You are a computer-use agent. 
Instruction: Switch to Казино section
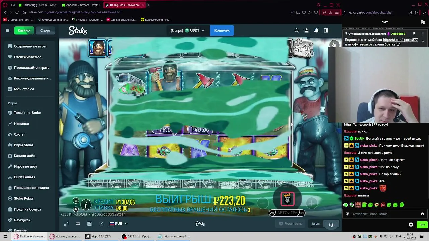pos(24,30)
